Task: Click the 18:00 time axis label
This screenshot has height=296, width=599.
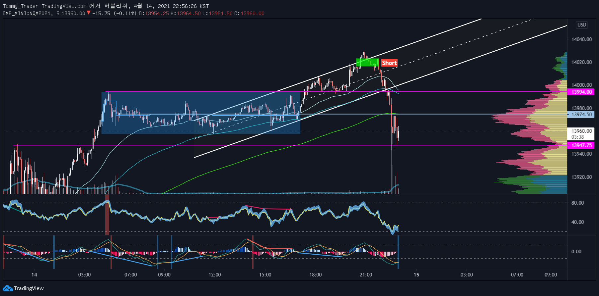Action: tap(316, 275)
